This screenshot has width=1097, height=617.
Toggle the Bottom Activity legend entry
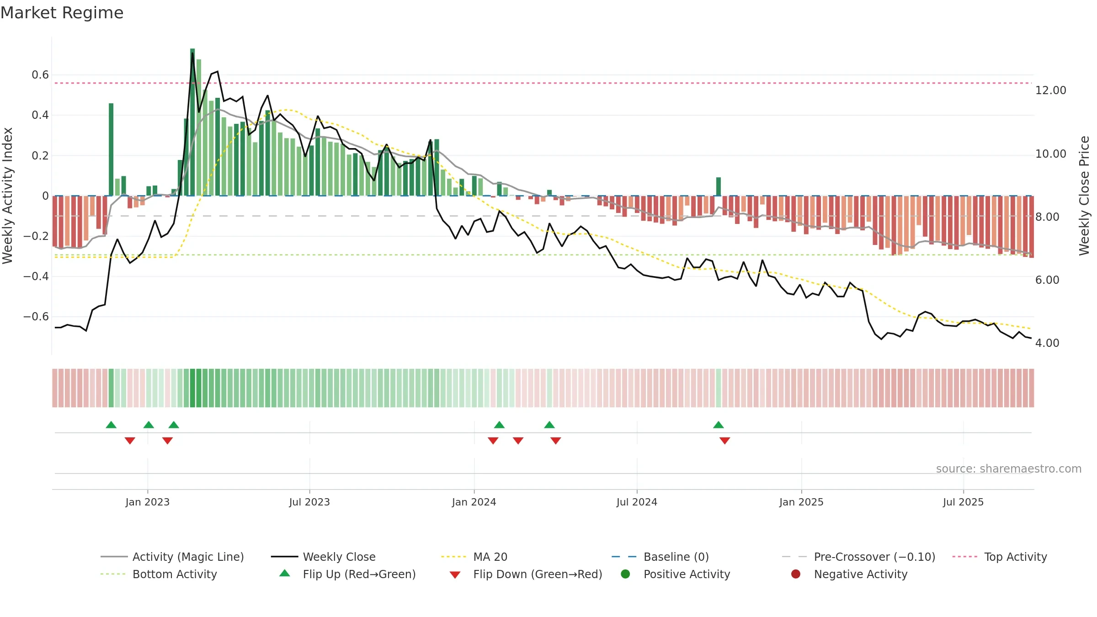159,574
